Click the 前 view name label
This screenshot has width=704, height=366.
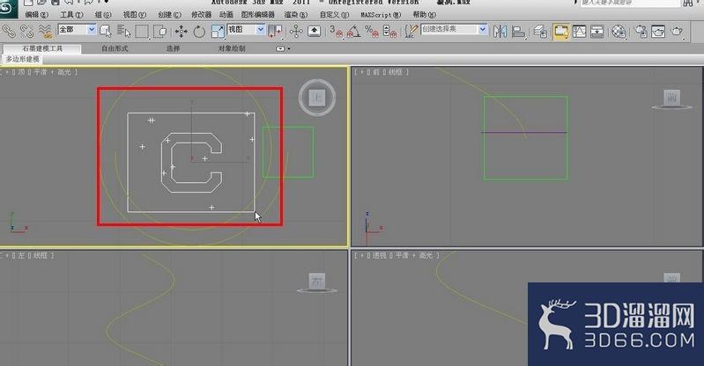(376, 72)
